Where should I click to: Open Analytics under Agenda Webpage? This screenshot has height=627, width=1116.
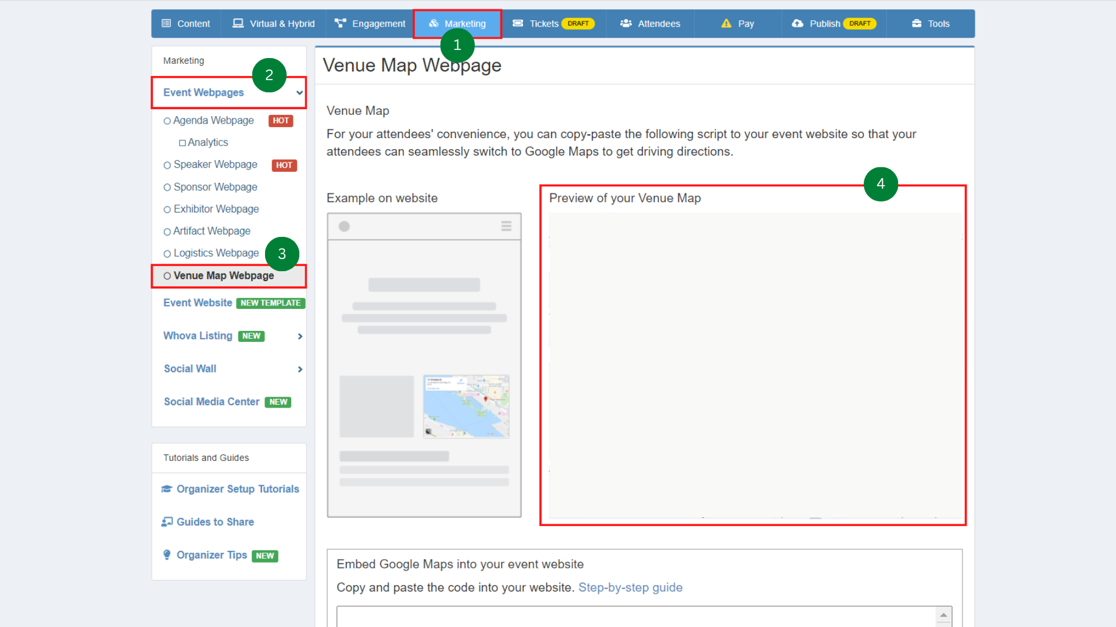[x=208, y=143]
